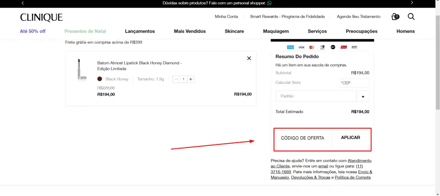440x196 pixels.
Task: Open Agende Seu Tratamento
Action: pos(359,17)
